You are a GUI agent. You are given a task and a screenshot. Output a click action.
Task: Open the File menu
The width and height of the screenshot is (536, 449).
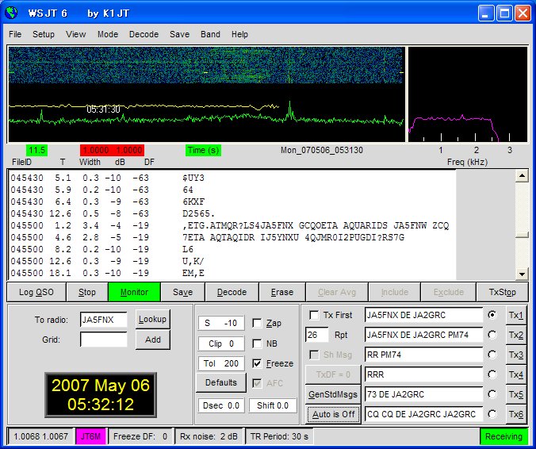[x=15, y=34]
